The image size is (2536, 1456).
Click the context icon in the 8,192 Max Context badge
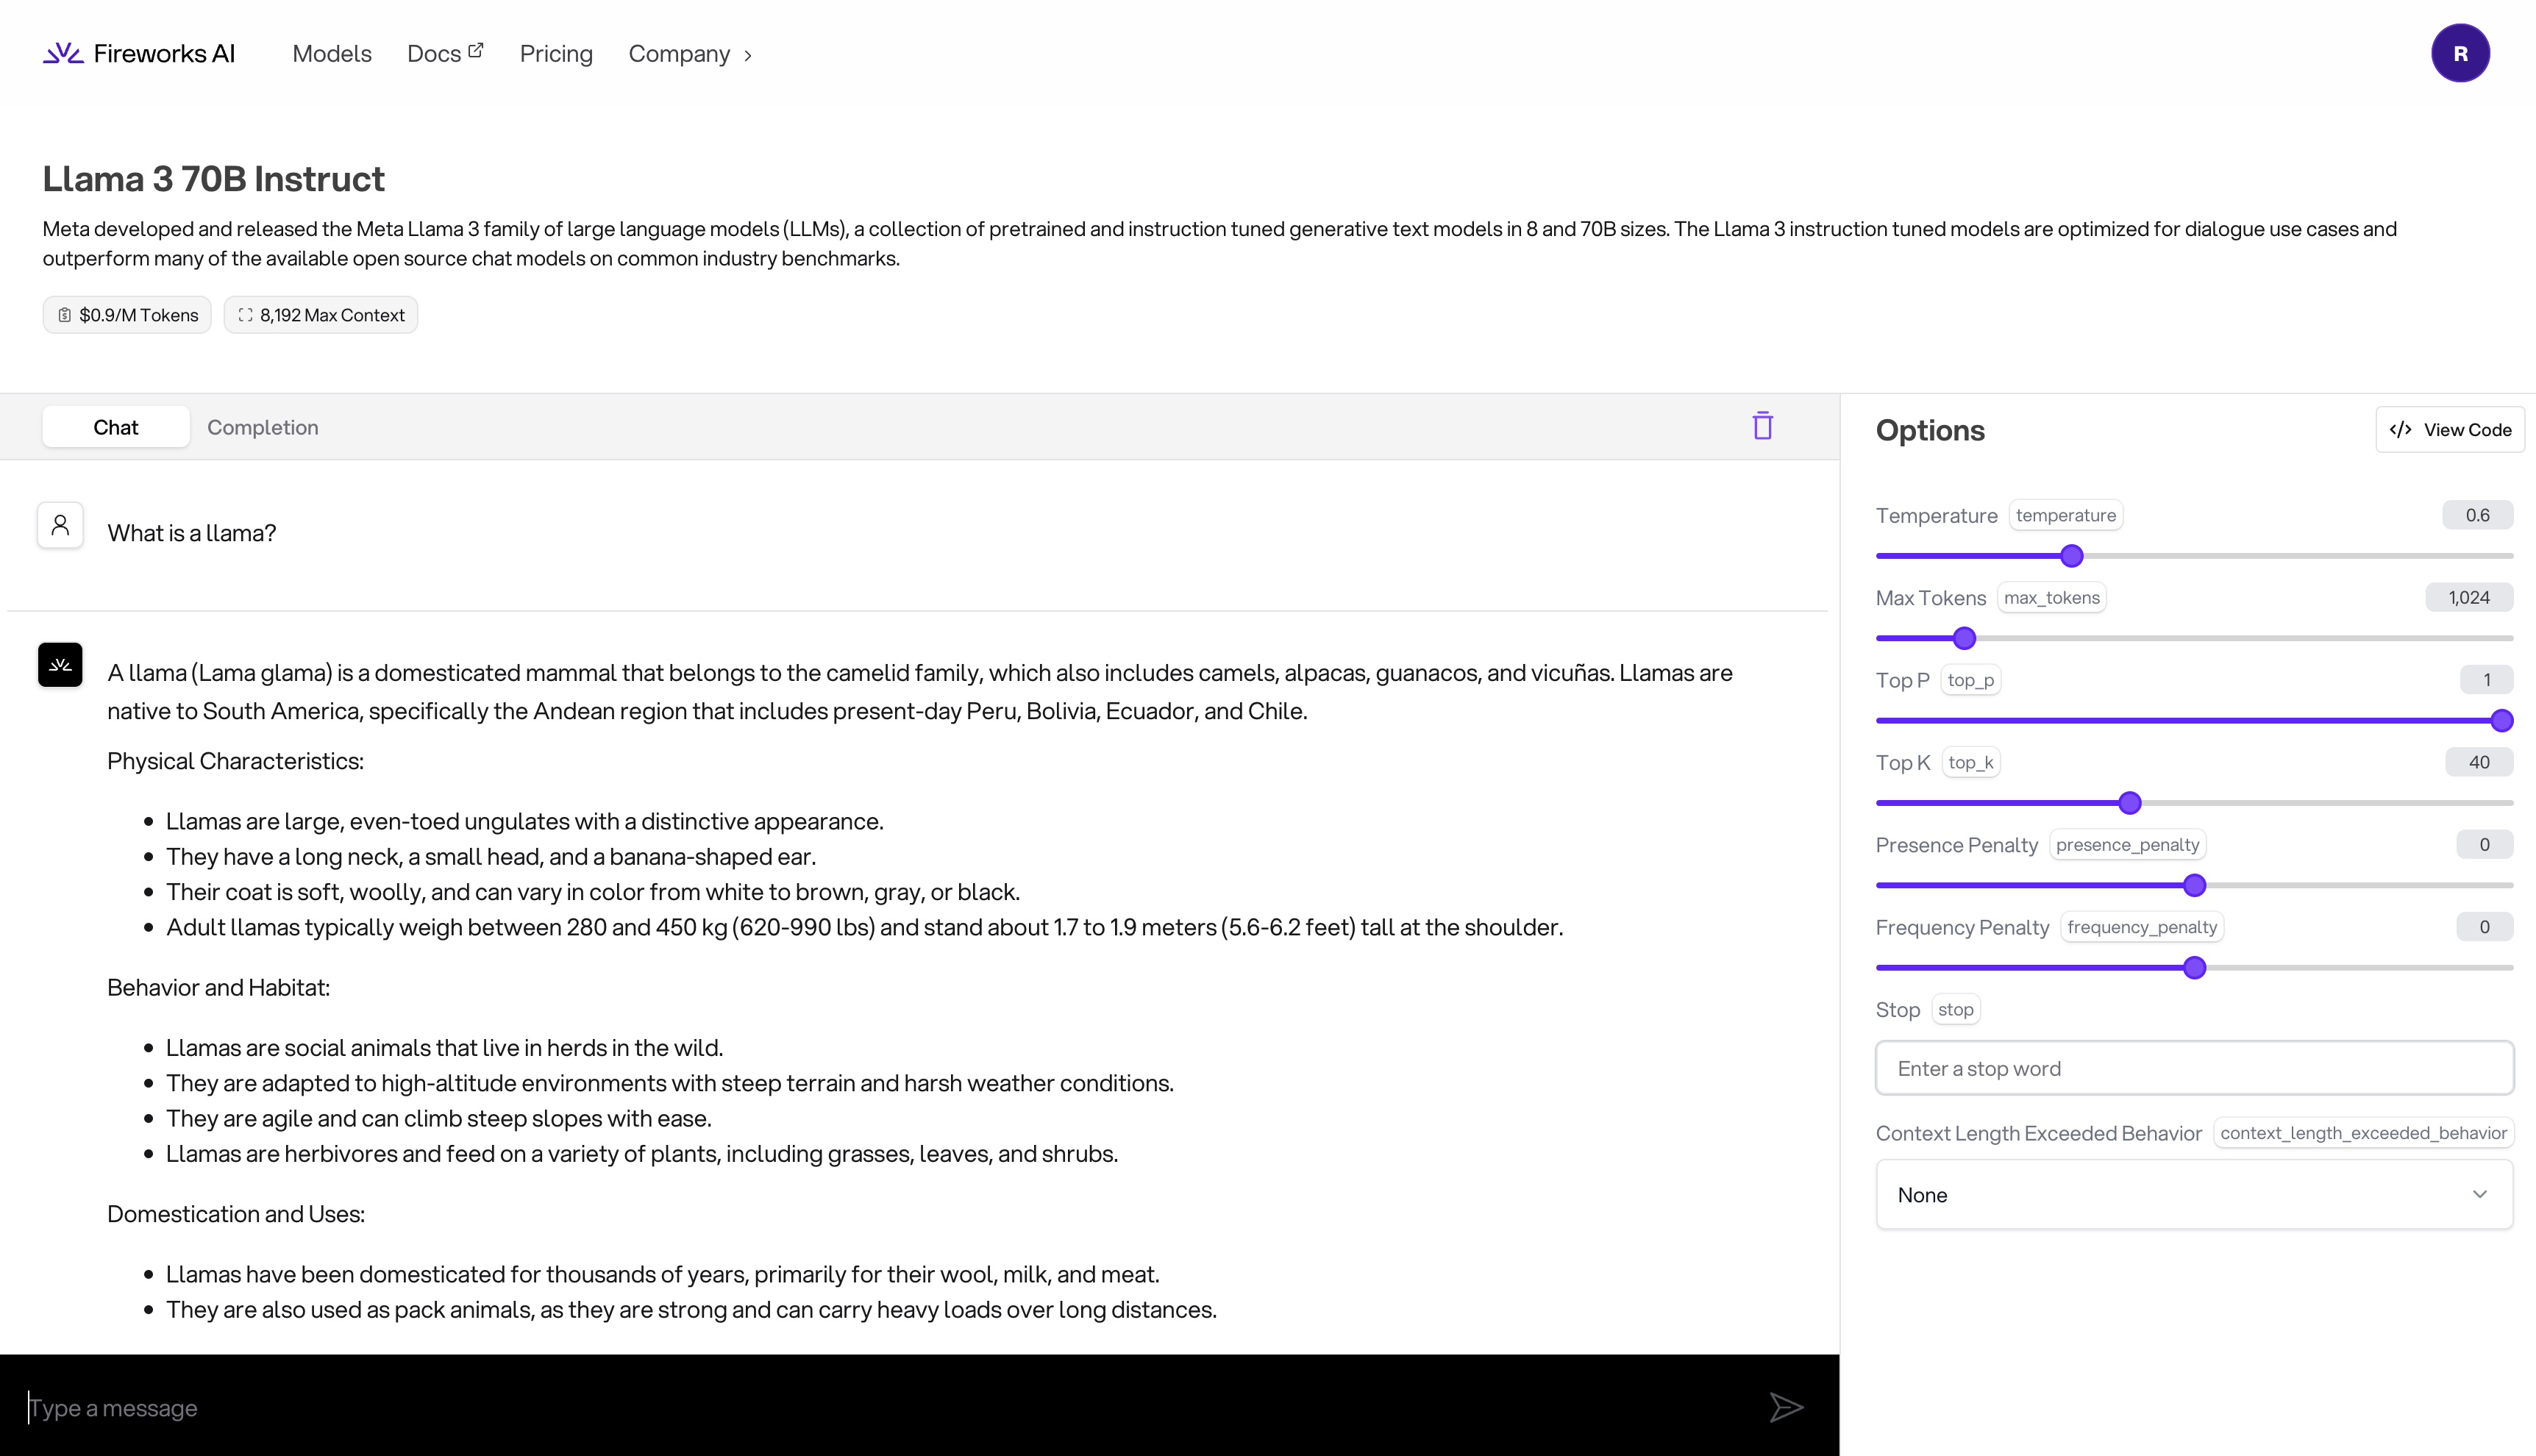[x=245, y=315]
